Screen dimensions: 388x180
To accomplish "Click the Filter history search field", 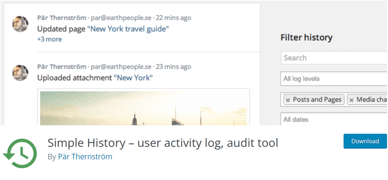I will [334, 58].
